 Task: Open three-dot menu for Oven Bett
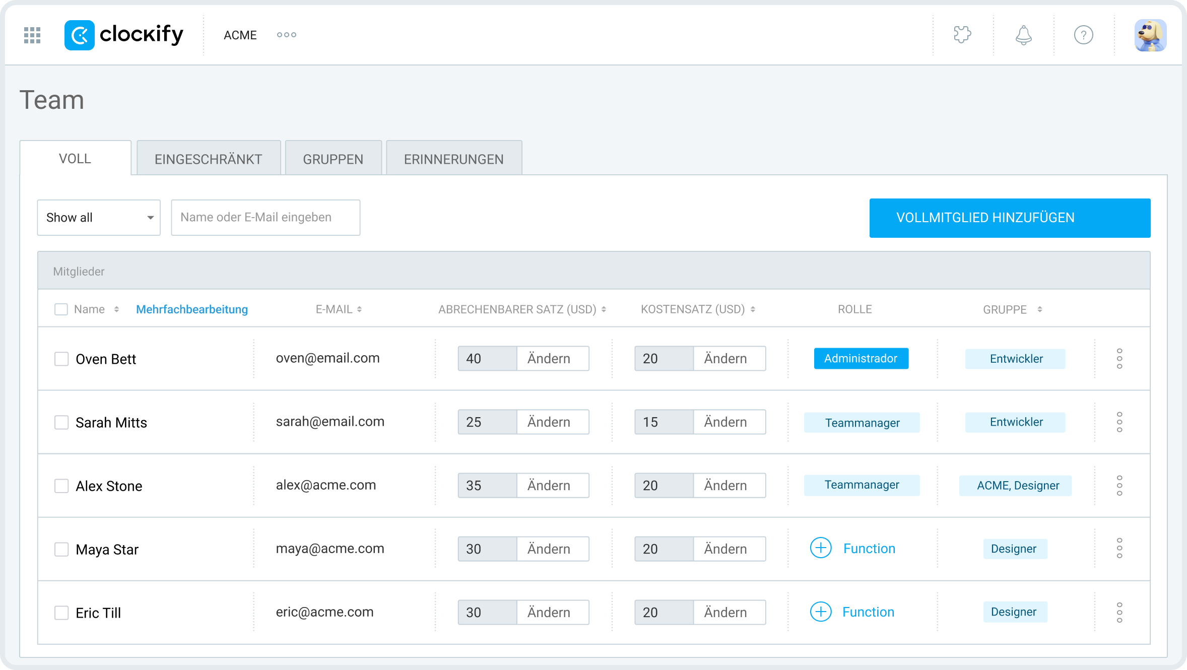[1119, 359]
